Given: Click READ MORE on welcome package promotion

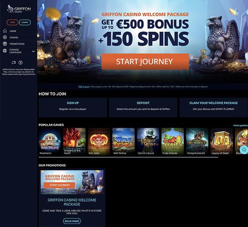Looking at the screenshot, I should click(x=72, y=221).
